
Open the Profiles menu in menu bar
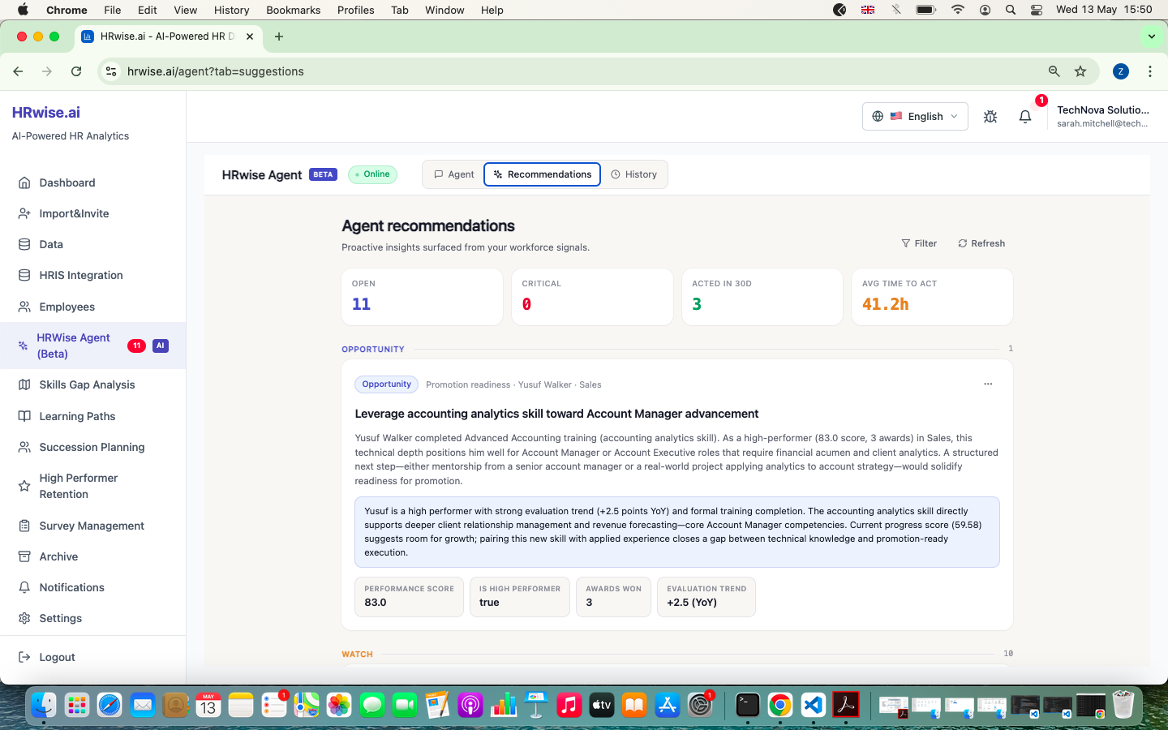(x=355, y=10)
